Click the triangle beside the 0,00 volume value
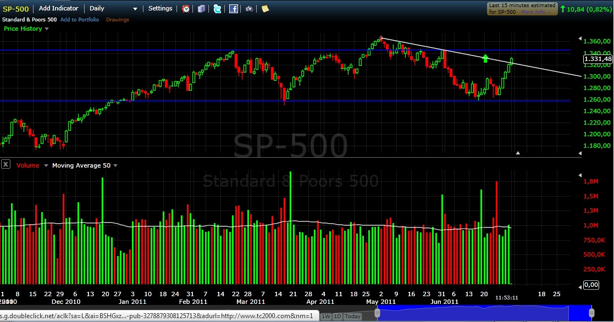 coord(580,287)
